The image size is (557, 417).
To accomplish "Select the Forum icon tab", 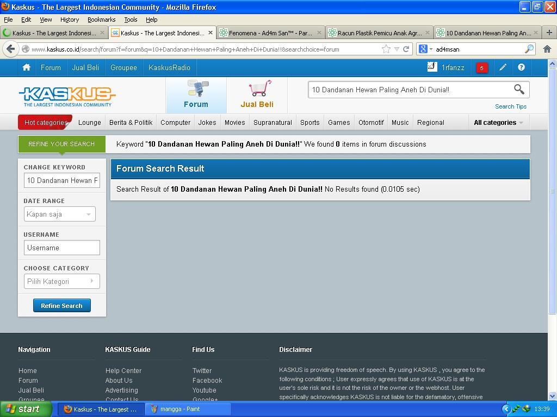I will pyautogui.click(x=196, y=95).
